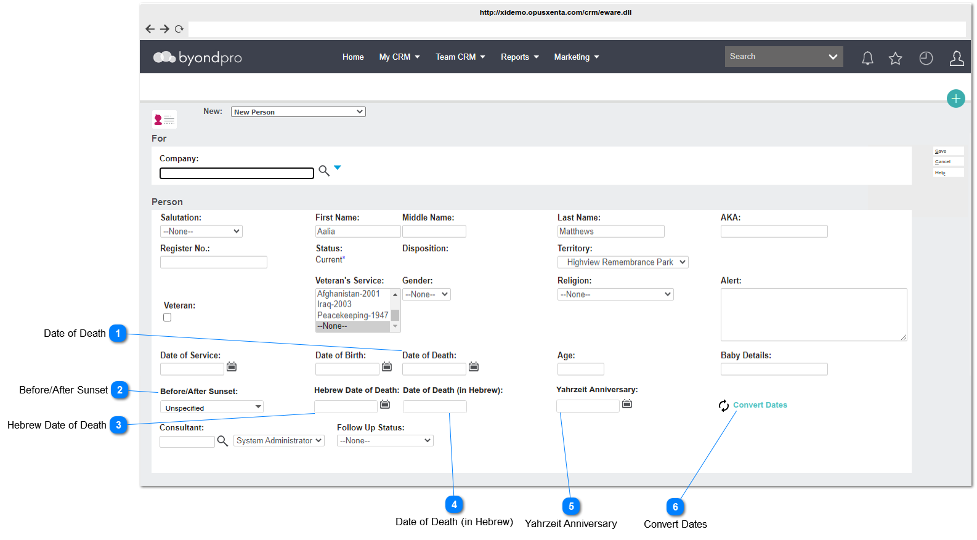
Task: Open the My CRM menu
Action: pyautogui.click(x=399, y=57)
